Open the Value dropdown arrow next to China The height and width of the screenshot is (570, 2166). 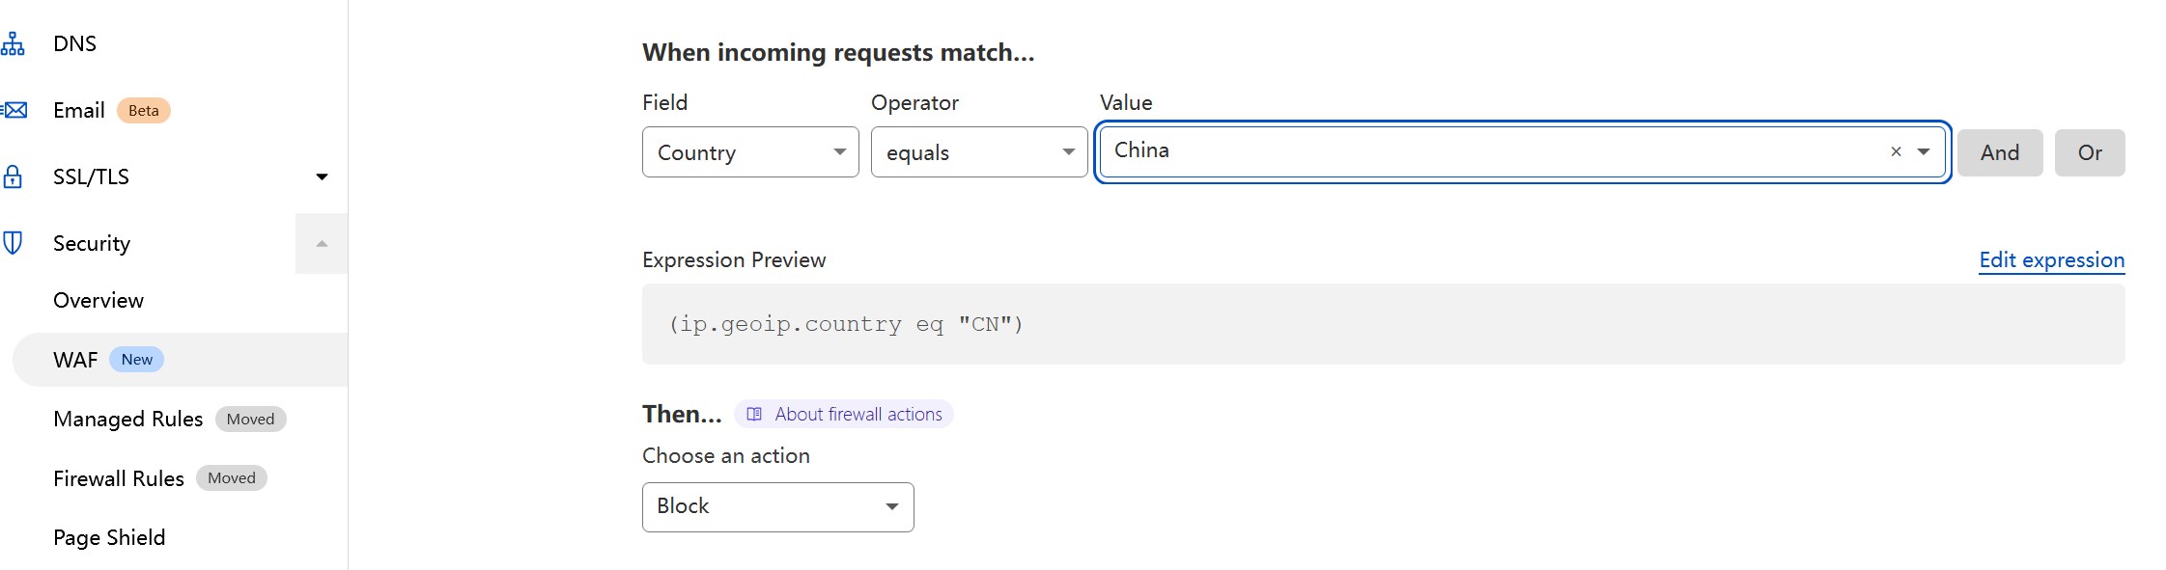pyautogui.click(x=1924, y=151)
